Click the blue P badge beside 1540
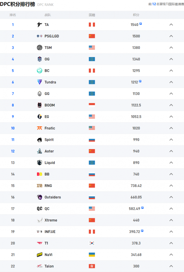Viewport: 184px width, 272px height. pos(141,24)
